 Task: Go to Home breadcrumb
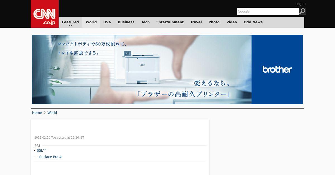(37, 113)
